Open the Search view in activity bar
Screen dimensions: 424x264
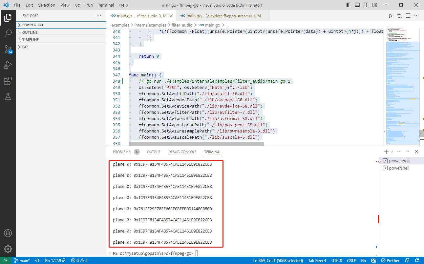pos(8,33)
